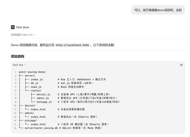Select the admin.js file name
Screen dimensions: 190x137
point(43,98)
